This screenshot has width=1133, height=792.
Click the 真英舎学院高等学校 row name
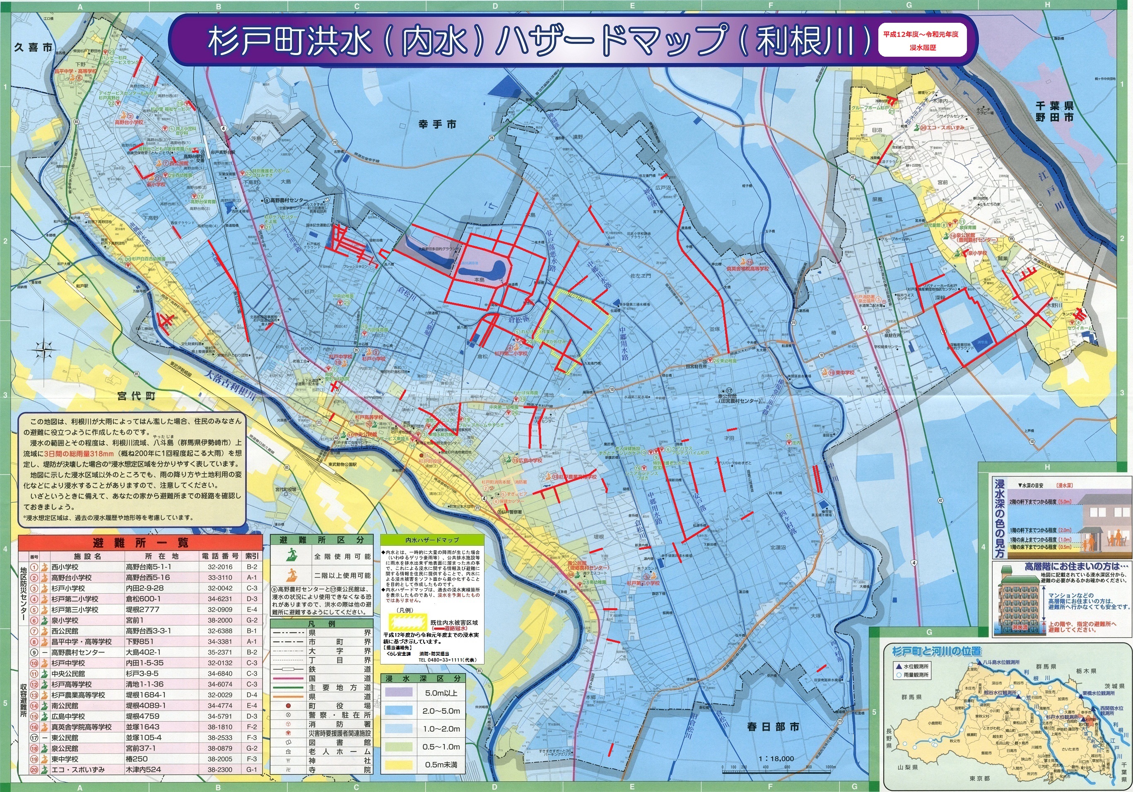tap(82, 727)
